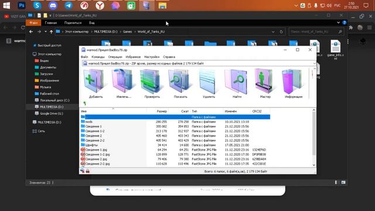Open Настройки menu in WinRAR
The width and height of the screenshot is (375, 211).
pos(152,57)
